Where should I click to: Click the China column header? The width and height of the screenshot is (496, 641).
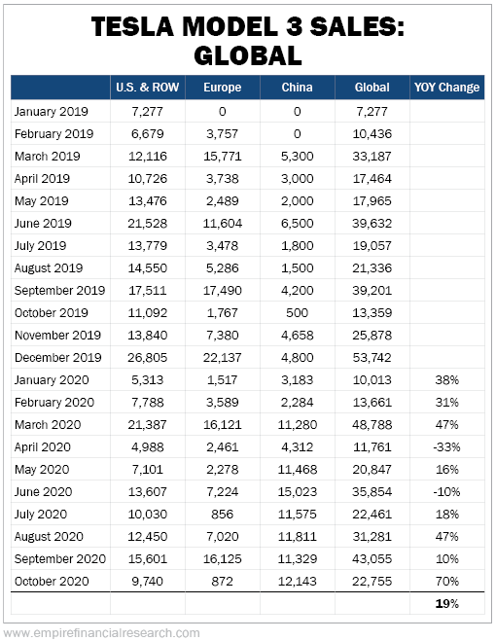coord(298,88)
